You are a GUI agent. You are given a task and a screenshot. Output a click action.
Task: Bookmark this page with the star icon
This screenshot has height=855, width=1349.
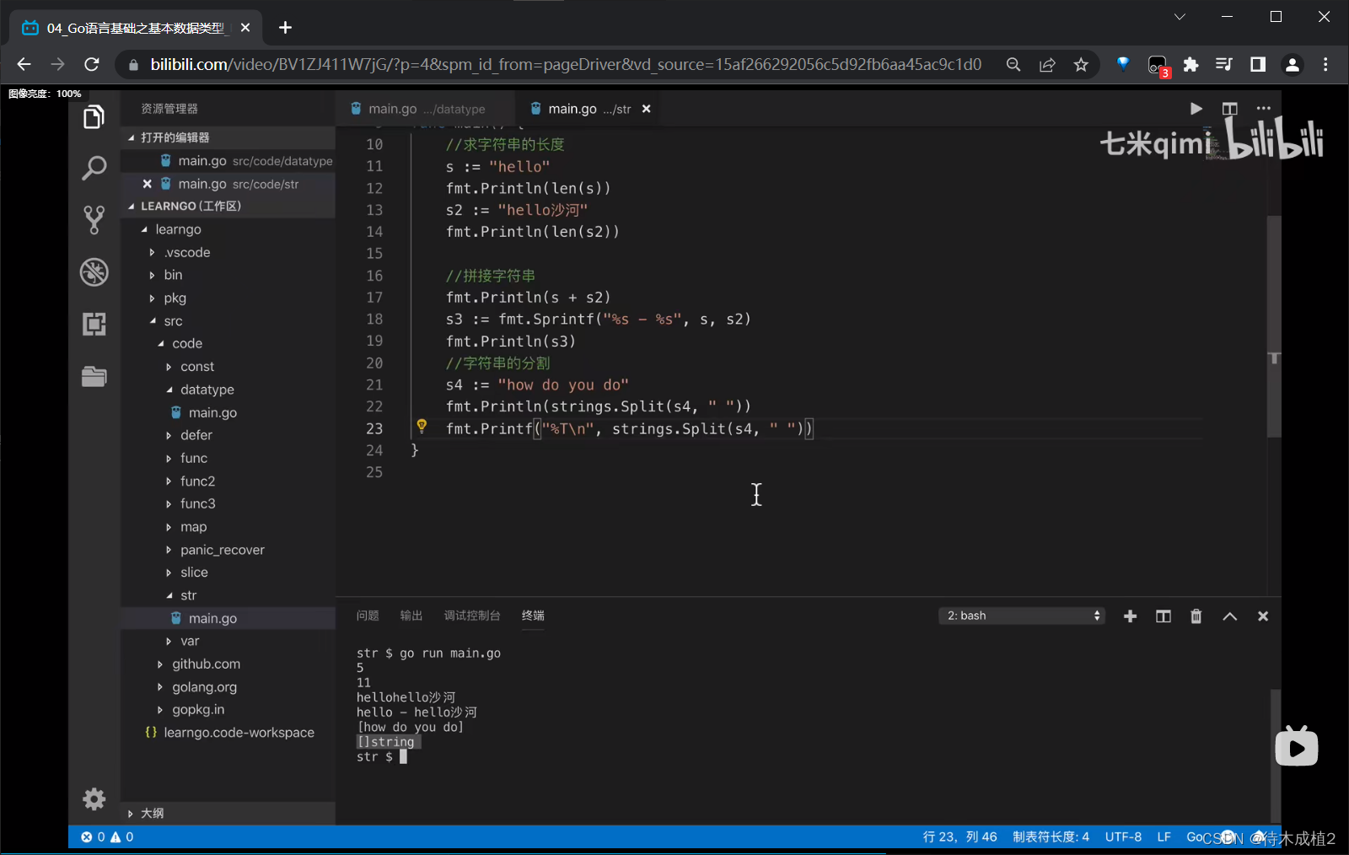coord(1081,65)
